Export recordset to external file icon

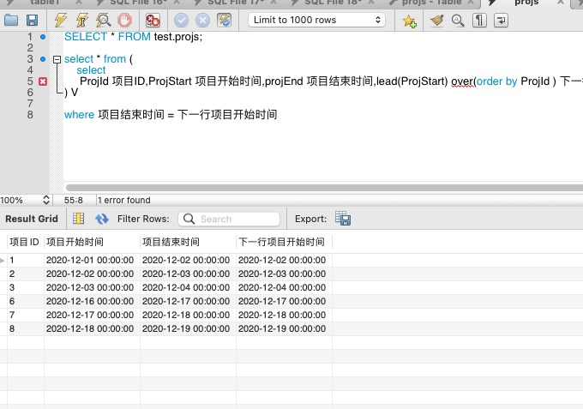(343, 219)
